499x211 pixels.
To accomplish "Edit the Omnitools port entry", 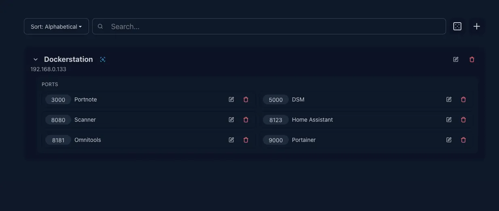I will pyautogui.click(x=231, y=140).
